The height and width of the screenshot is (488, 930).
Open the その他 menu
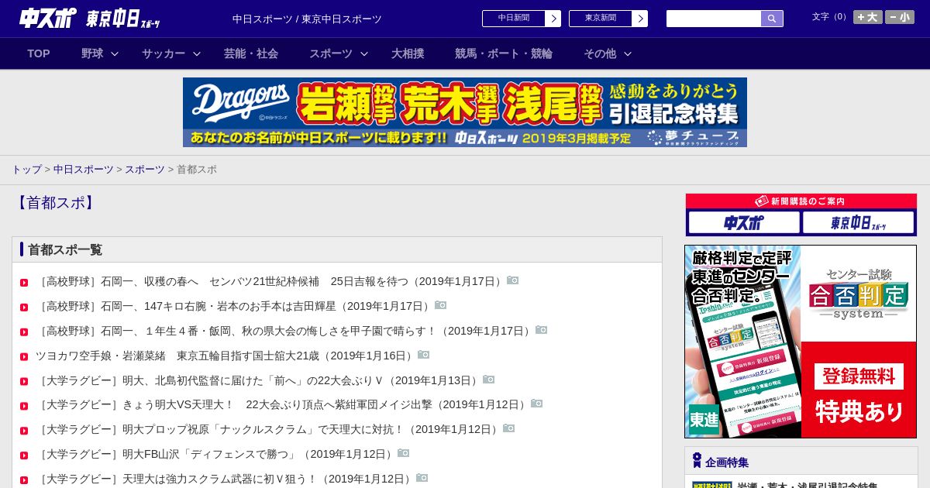(x=600, y=53)
